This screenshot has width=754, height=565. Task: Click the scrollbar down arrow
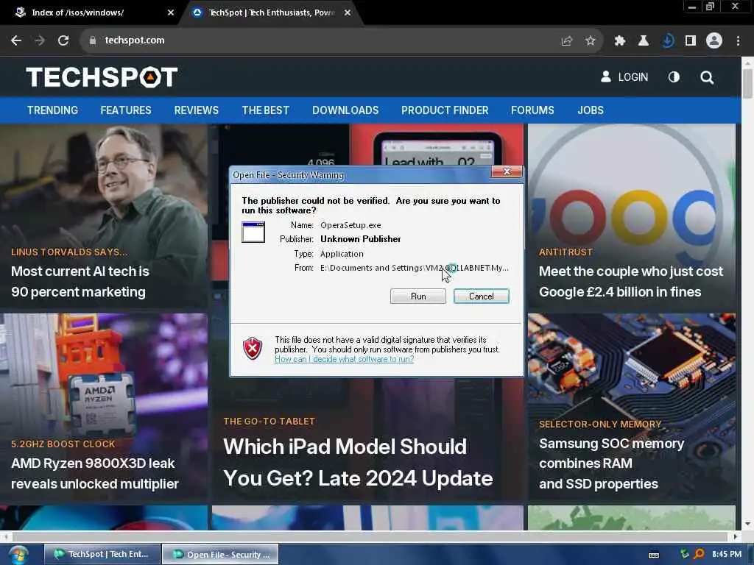click(x=748, y=524)
